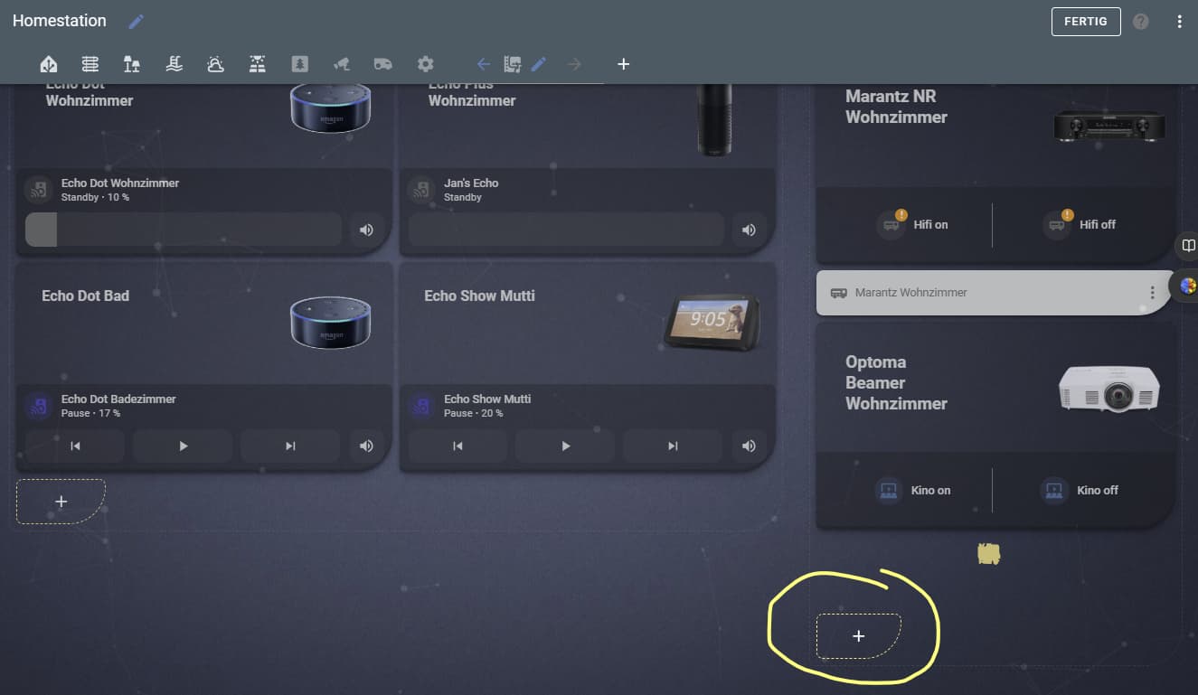Image resolution: width=1198 pixels, height=695 pixels.
Task: Click Echo Dot Badezimmer speaker entity icon
Action: (x=38, y=405)
